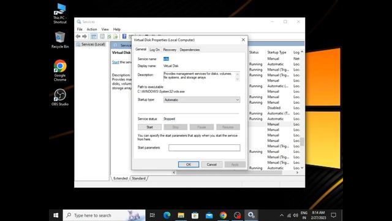
Task: Click the Export List toolbar icon
Action: pyautogui.click(x=116, y=37)
